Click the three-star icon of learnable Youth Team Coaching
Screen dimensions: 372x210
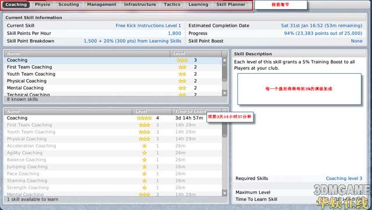144,132
